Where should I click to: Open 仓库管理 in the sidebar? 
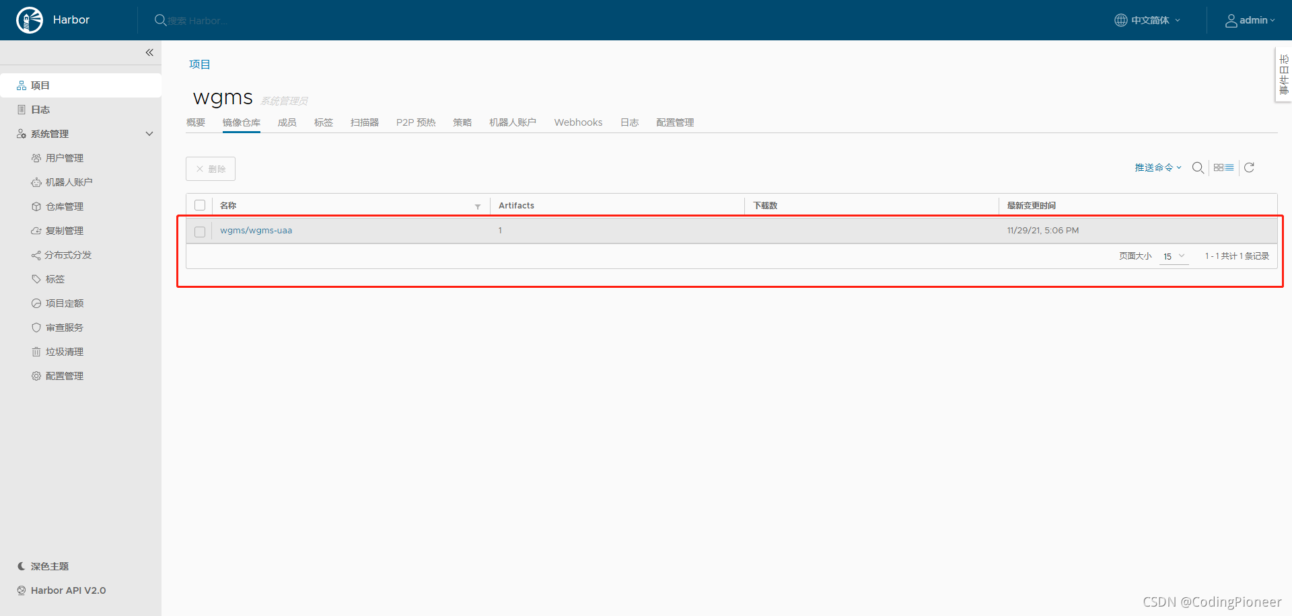click(65, 206)
